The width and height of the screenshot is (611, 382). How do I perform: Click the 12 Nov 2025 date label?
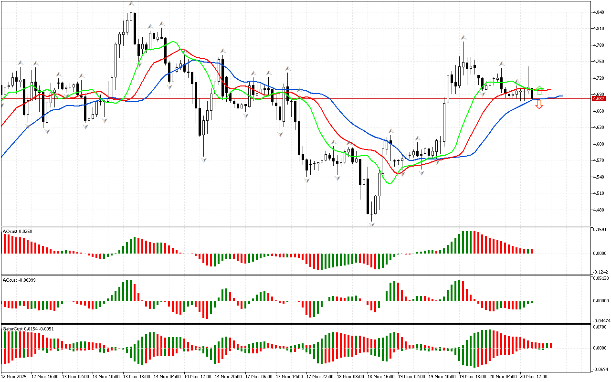tap(15, 377)
